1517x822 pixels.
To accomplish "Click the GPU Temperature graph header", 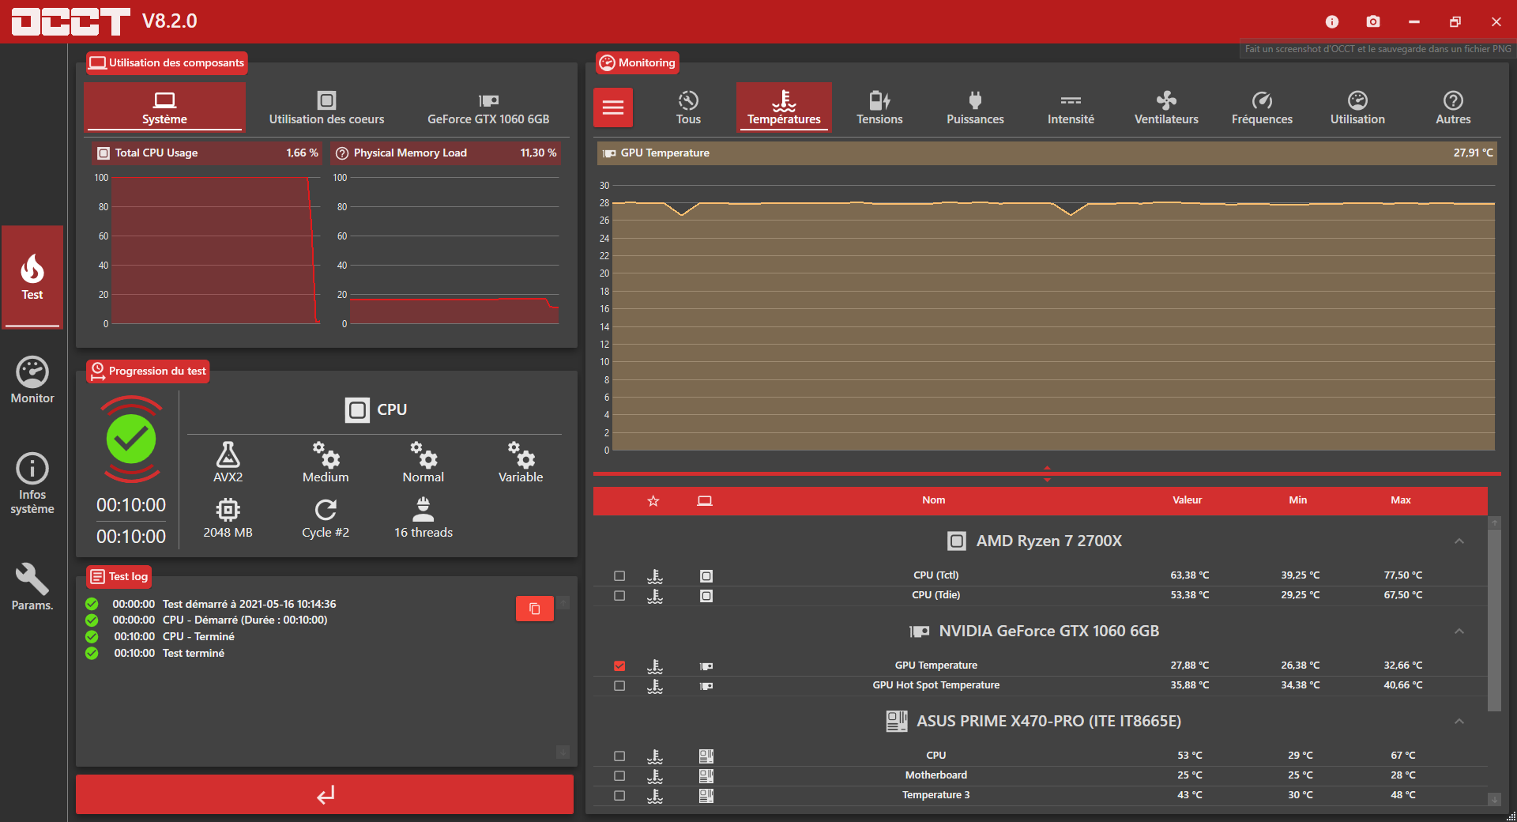I will (x=1047, y=153).
